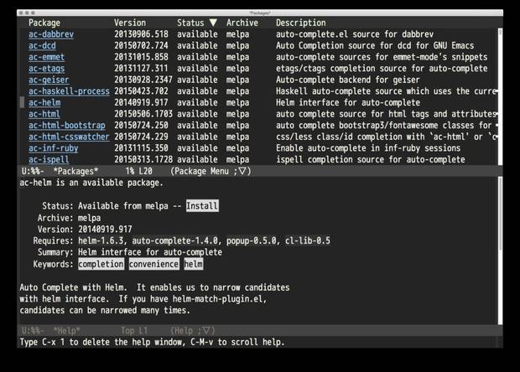Image resolution: width=520 pixels, height=372 pixels.
Task: Click auto-complete-1.4.0 in the Requires line
Action: (174, 240)
